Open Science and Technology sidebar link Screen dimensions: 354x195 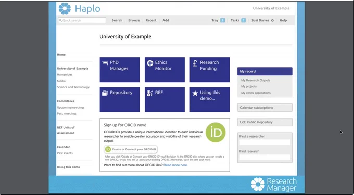(73, 87)
